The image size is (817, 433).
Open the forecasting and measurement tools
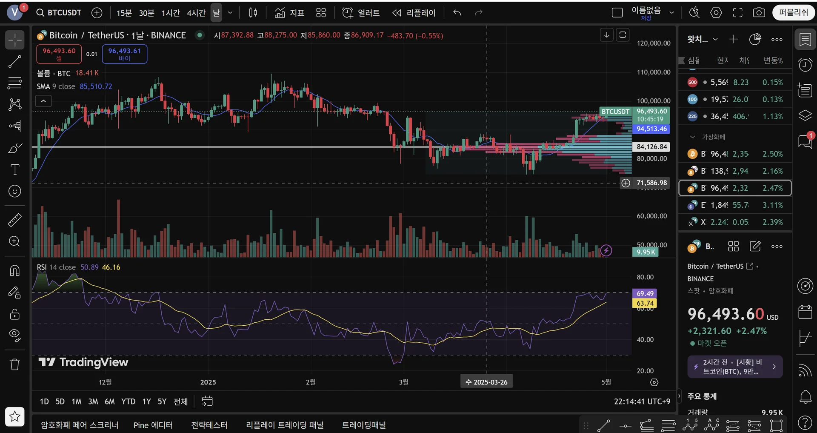click(x=15, y=126)
